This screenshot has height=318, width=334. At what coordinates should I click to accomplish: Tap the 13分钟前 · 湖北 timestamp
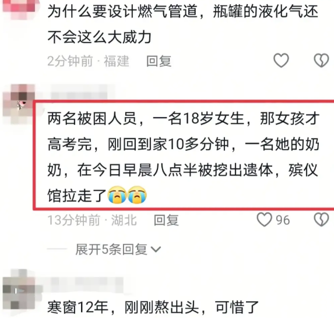point(92,220)
